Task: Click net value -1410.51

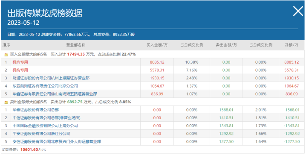Action: (292, 118)
